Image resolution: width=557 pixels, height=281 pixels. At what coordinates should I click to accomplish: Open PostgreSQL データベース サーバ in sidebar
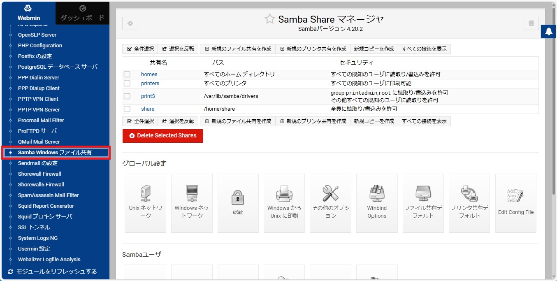pos(58,67)
